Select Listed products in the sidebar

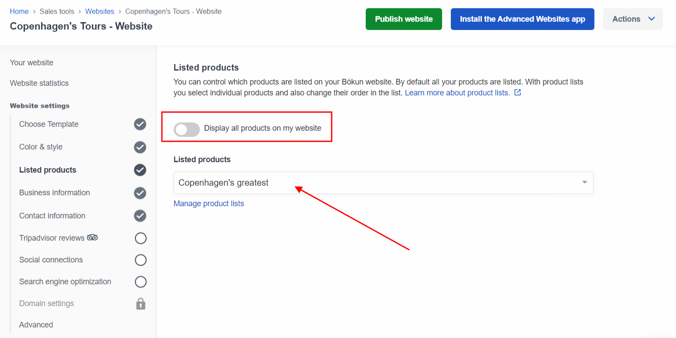[x=48, y=170]
